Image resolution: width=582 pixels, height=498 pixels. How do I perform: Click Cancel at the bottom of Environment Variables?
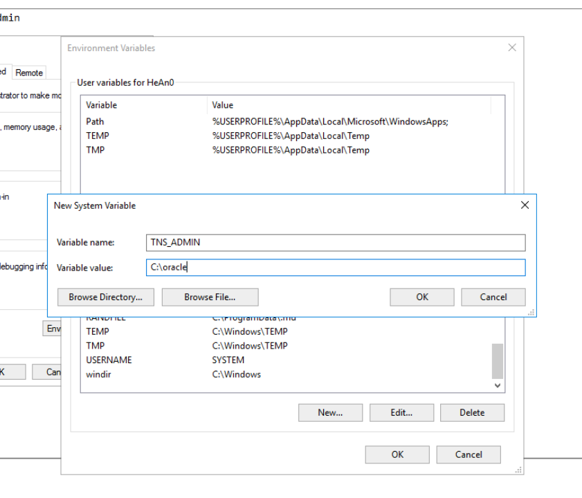pos(469,455)
